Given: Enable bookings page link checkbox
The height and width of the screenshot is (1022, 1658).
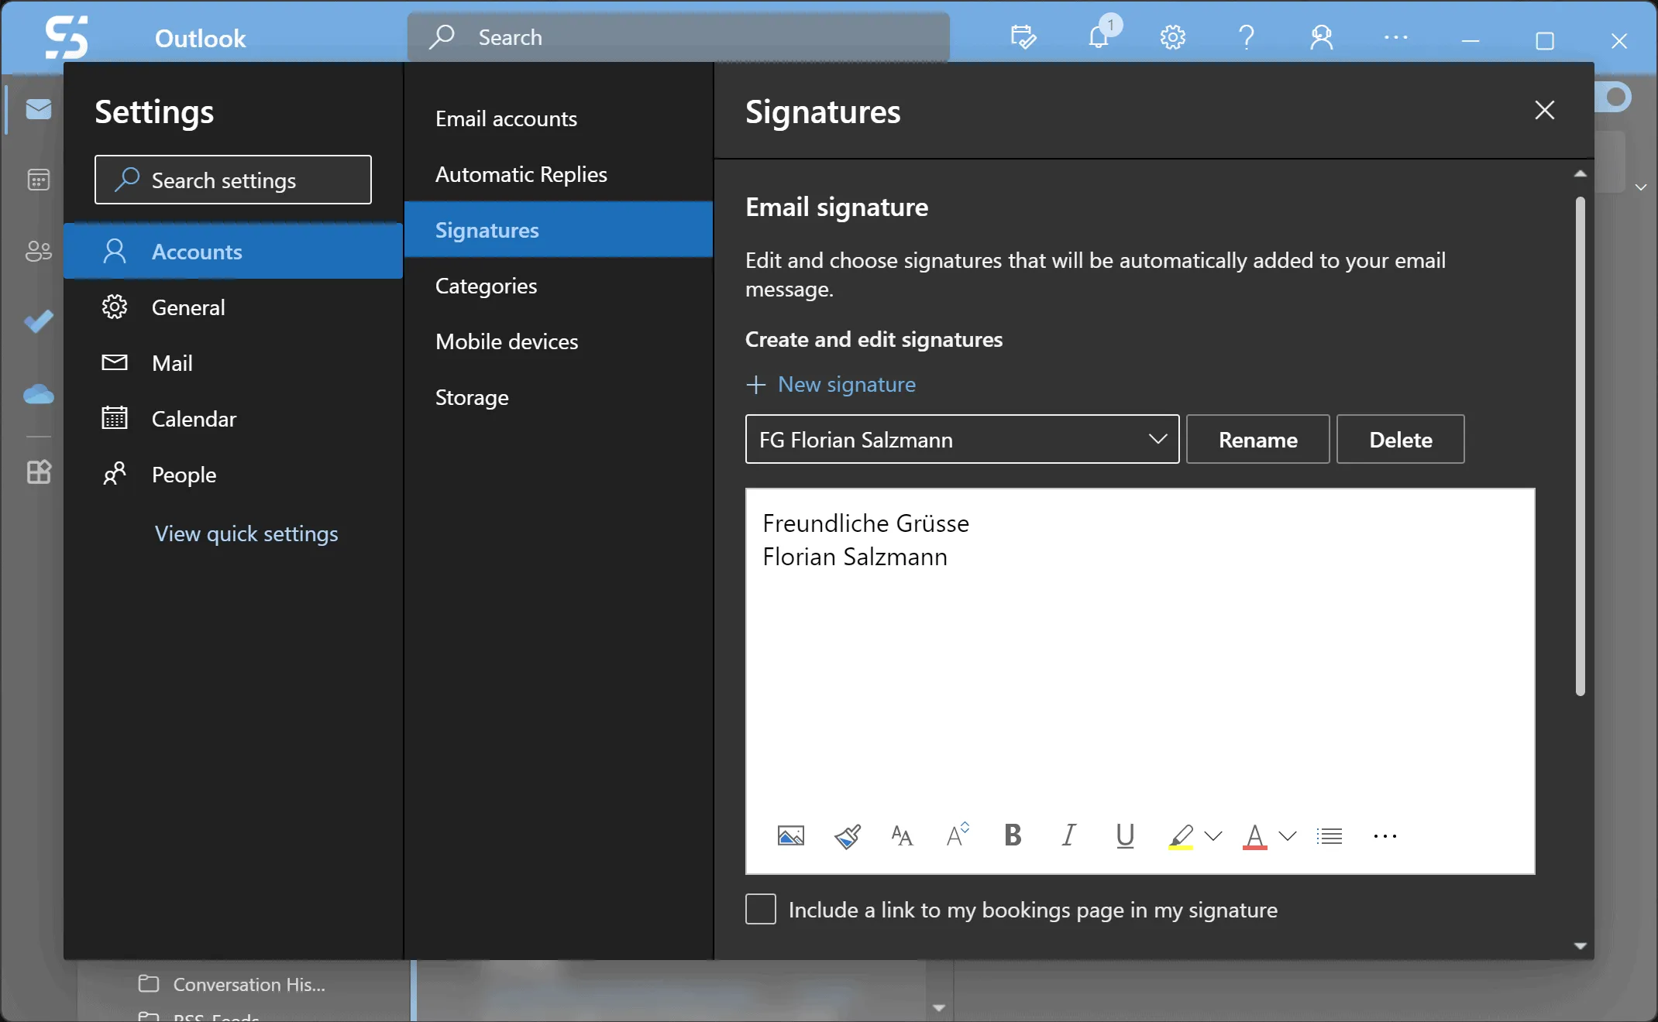Looking at the screenshot, I should coord(761,909).
